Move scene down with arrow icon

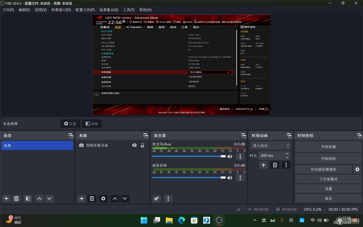49,198
